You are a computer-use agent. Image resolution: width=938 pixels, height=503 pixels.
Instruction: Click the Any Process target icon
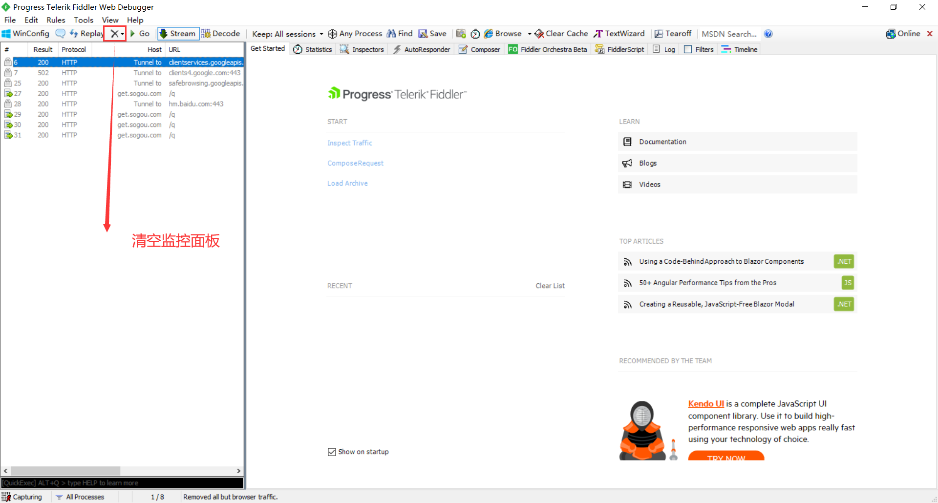point(355,34)
